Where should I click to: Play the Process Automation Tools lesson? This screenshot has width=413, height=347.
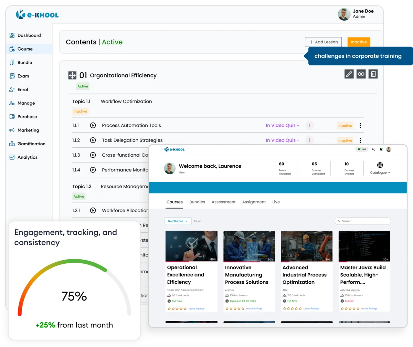(93, 125)
